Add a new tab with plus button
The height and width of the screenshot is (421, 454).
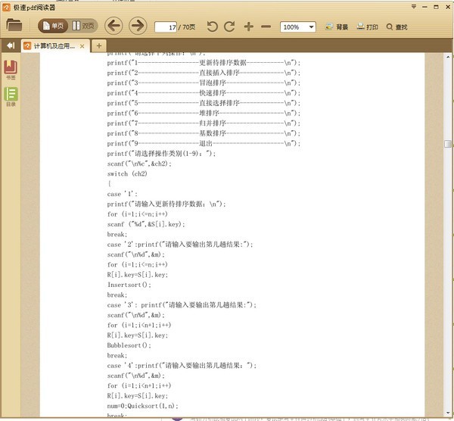(x=98, y=45)
